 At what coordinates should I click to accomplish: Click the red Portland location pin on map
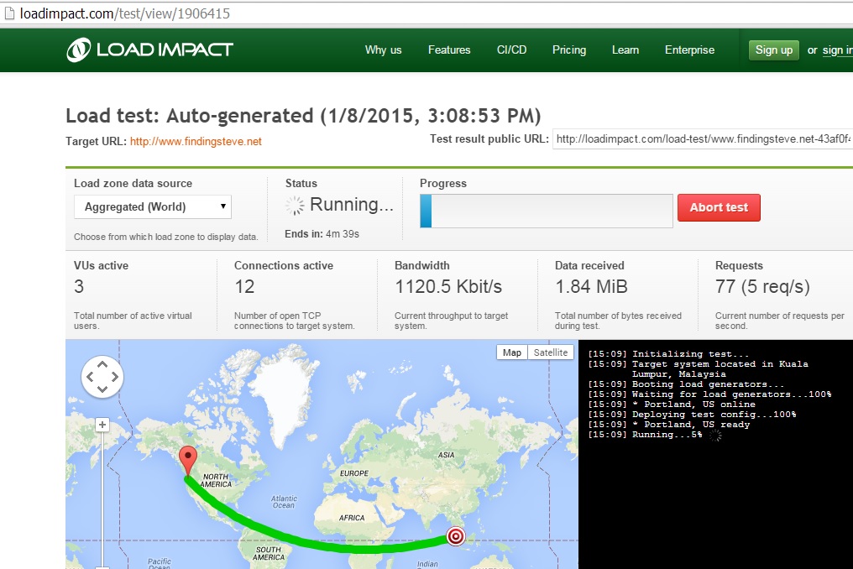(x=188, y=461)
